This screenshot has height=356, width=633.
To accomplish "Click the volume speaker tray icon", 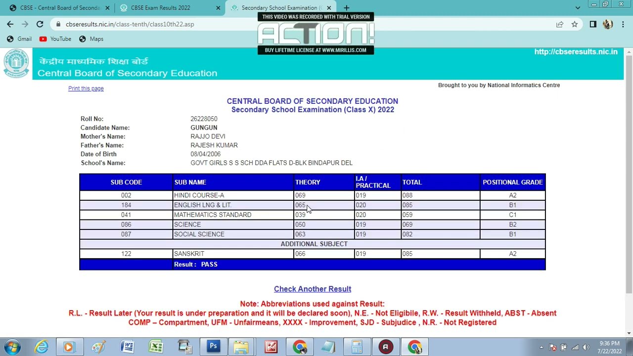I will tap(586, 347).
